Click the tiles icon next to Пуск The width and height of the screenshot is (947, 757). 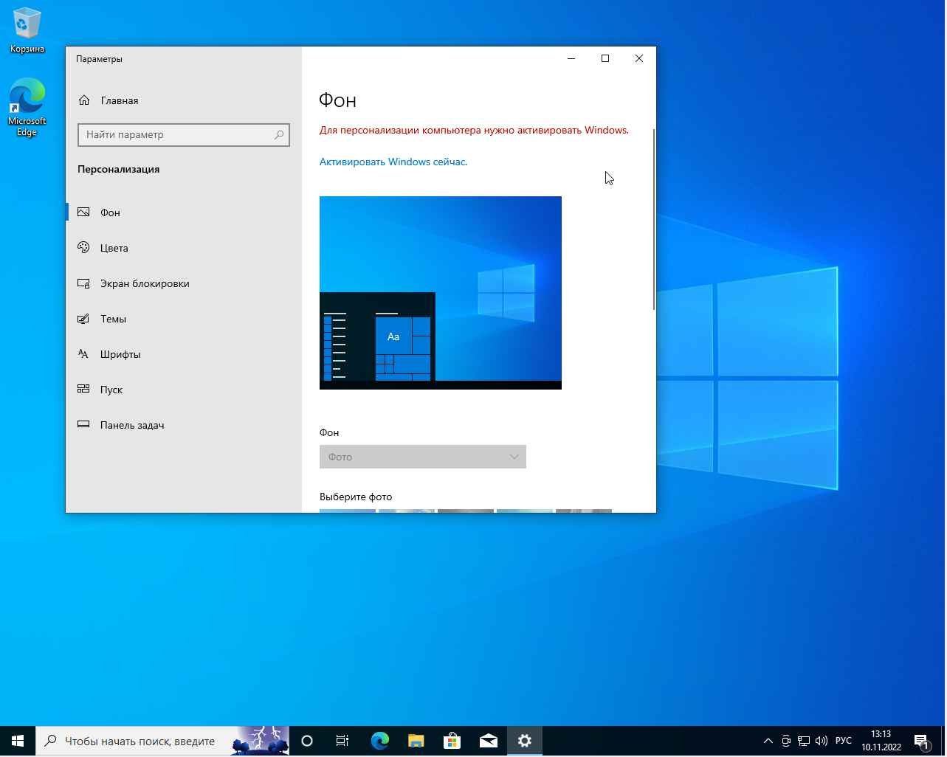pyautogui.click(x=83, y=389)
